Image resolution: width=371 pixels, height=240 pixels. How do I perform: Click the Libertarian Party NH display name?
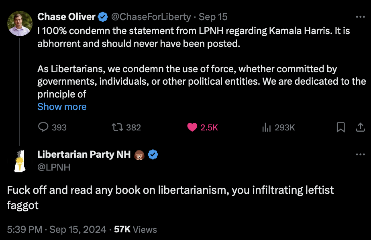(84, 155)
